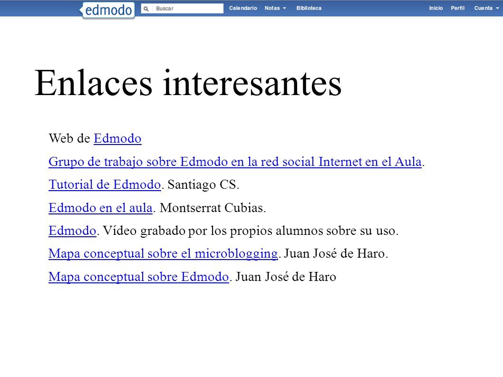This screenshot has width=503, height=377.
Task: Open the Biblioteca page
Action: pyautogui.click(x=309, y=8)
